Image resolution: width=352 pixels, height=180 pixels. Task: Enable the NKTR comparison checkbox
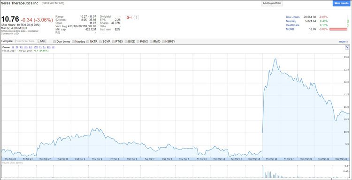(x=88, y=41)
